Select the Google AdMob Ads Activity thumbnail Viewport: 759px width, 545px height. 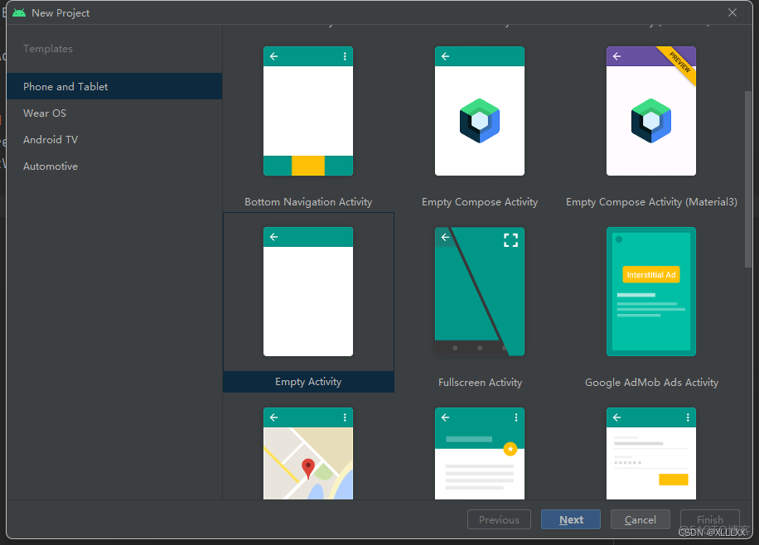651,292
